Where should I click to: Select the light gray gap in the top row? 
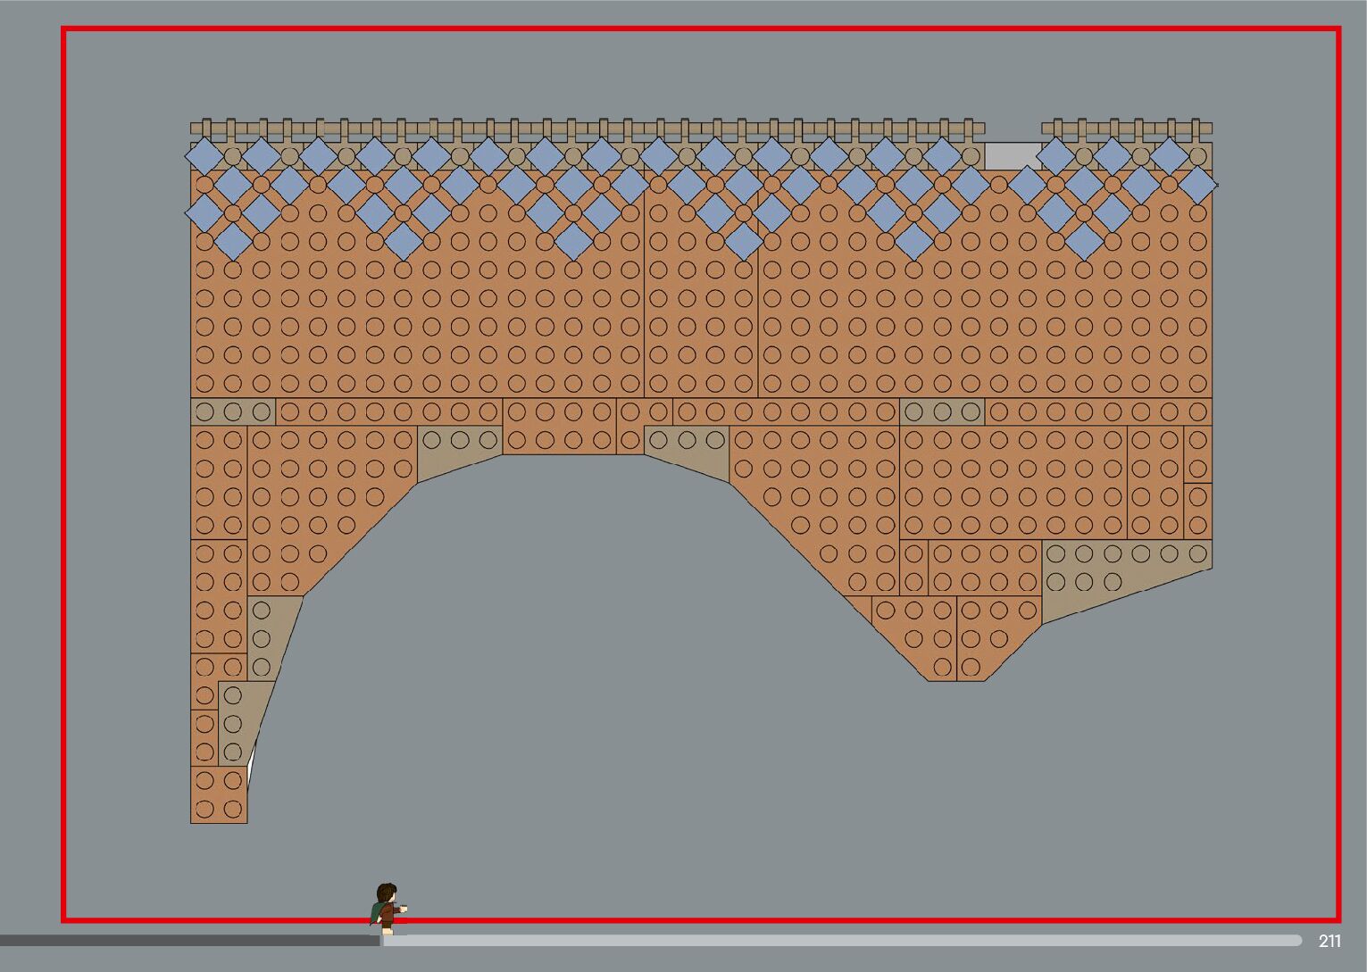(x=1012, y=155)
